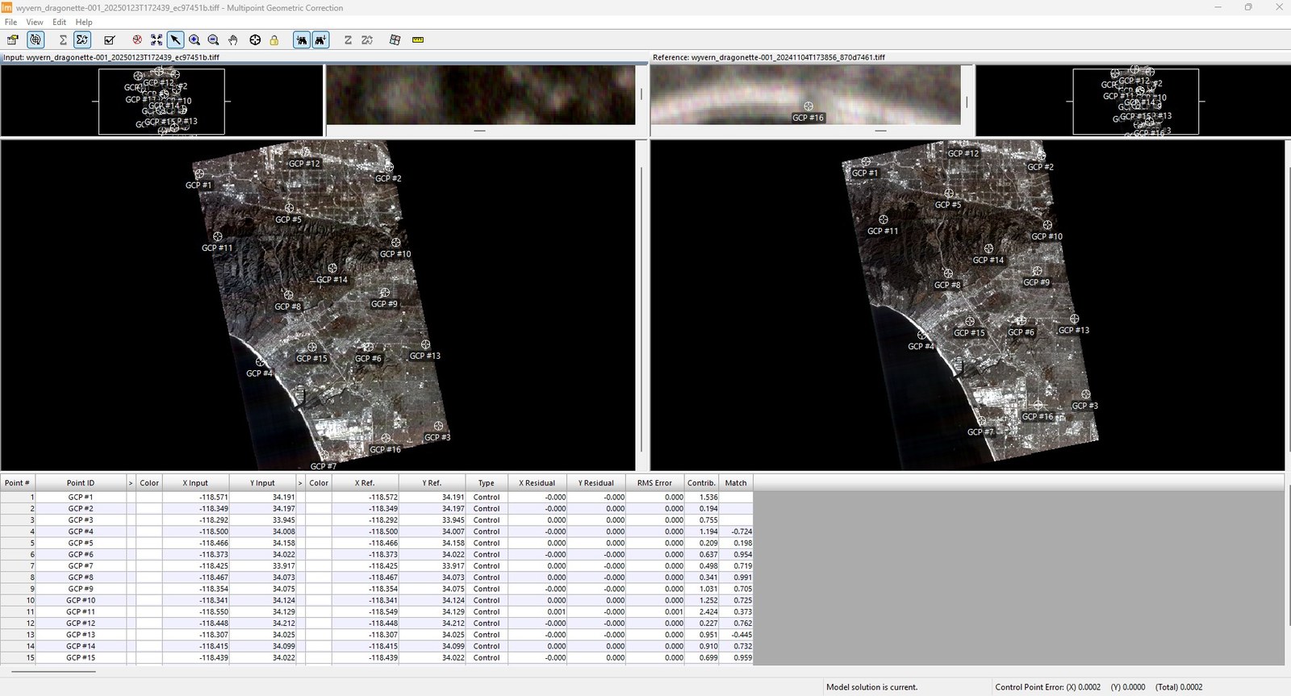Image resolution: width=1291 pixels, height=696 pixels.
Task: Click the Z compute elevation icon
Action: coord(348,40)
